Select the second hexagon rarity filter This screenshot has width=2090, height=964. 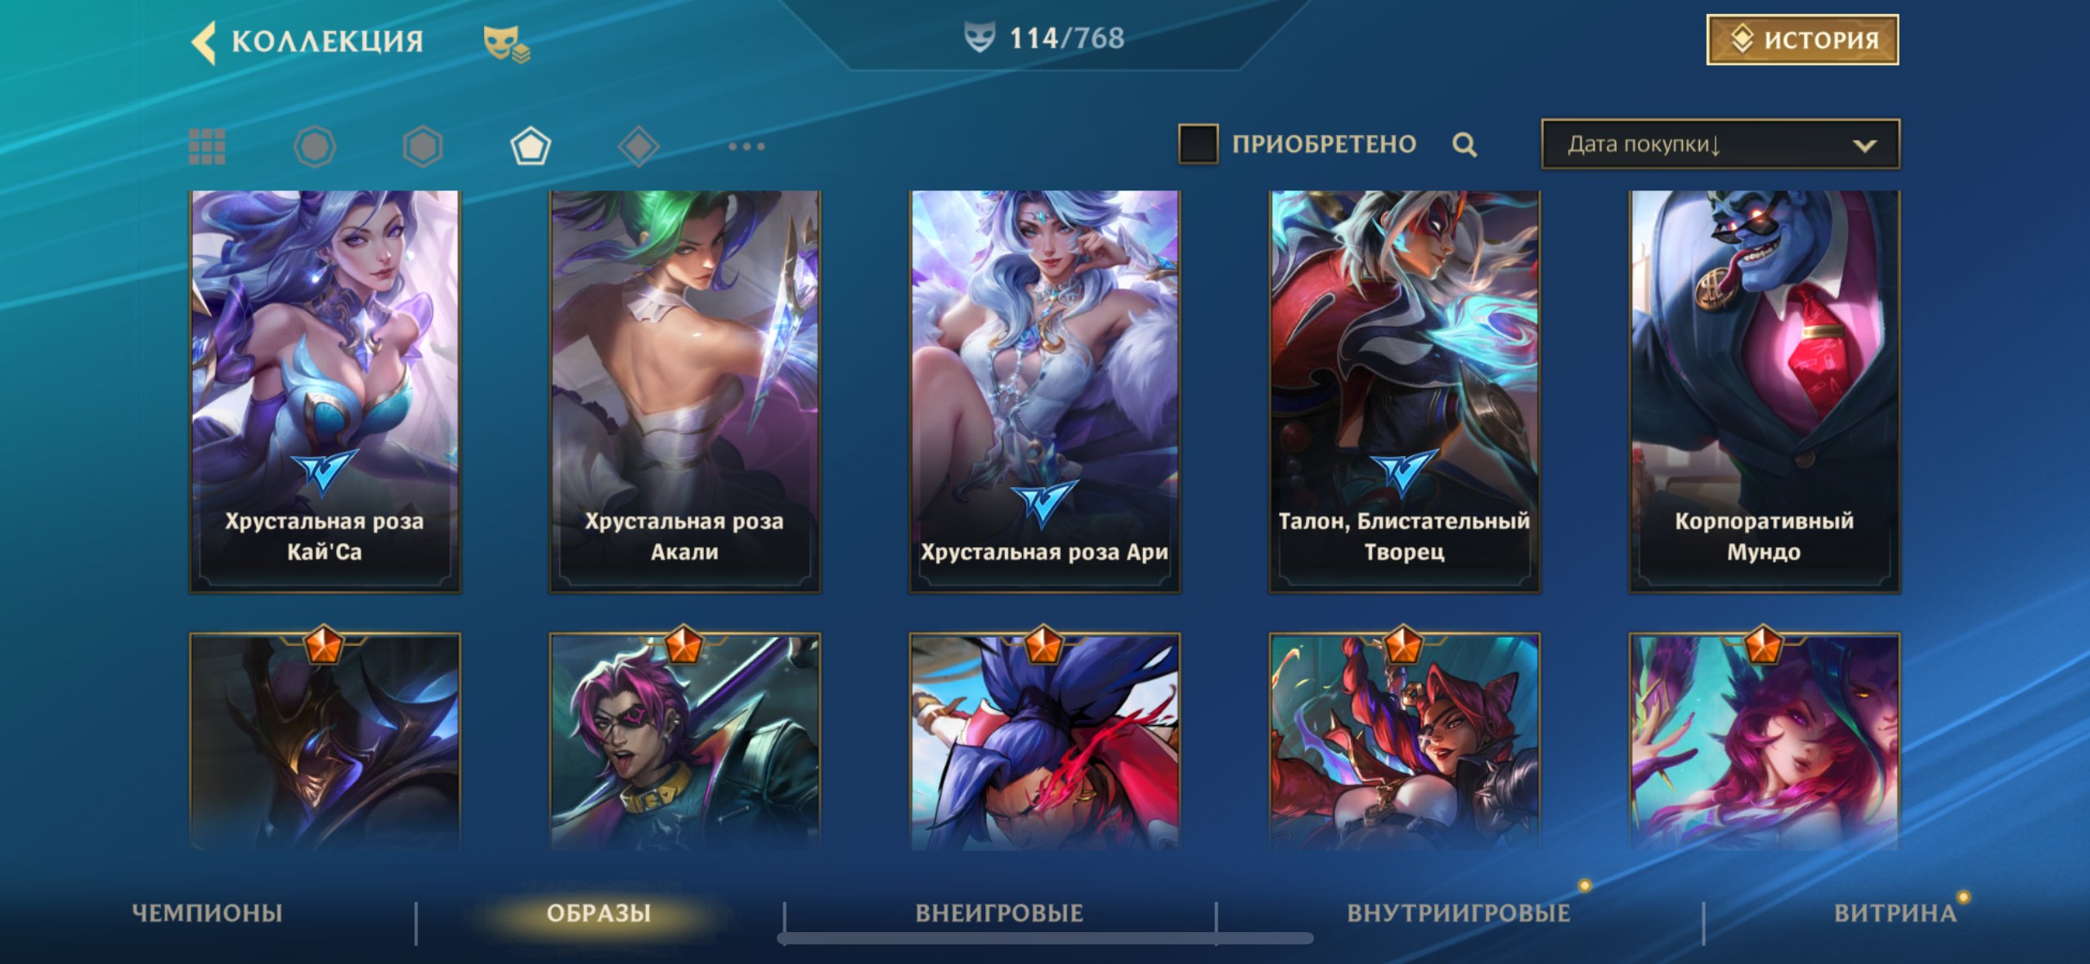(423, 147)
